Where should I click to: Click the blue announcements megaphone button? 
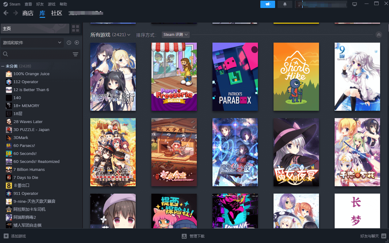coord(268,4)
